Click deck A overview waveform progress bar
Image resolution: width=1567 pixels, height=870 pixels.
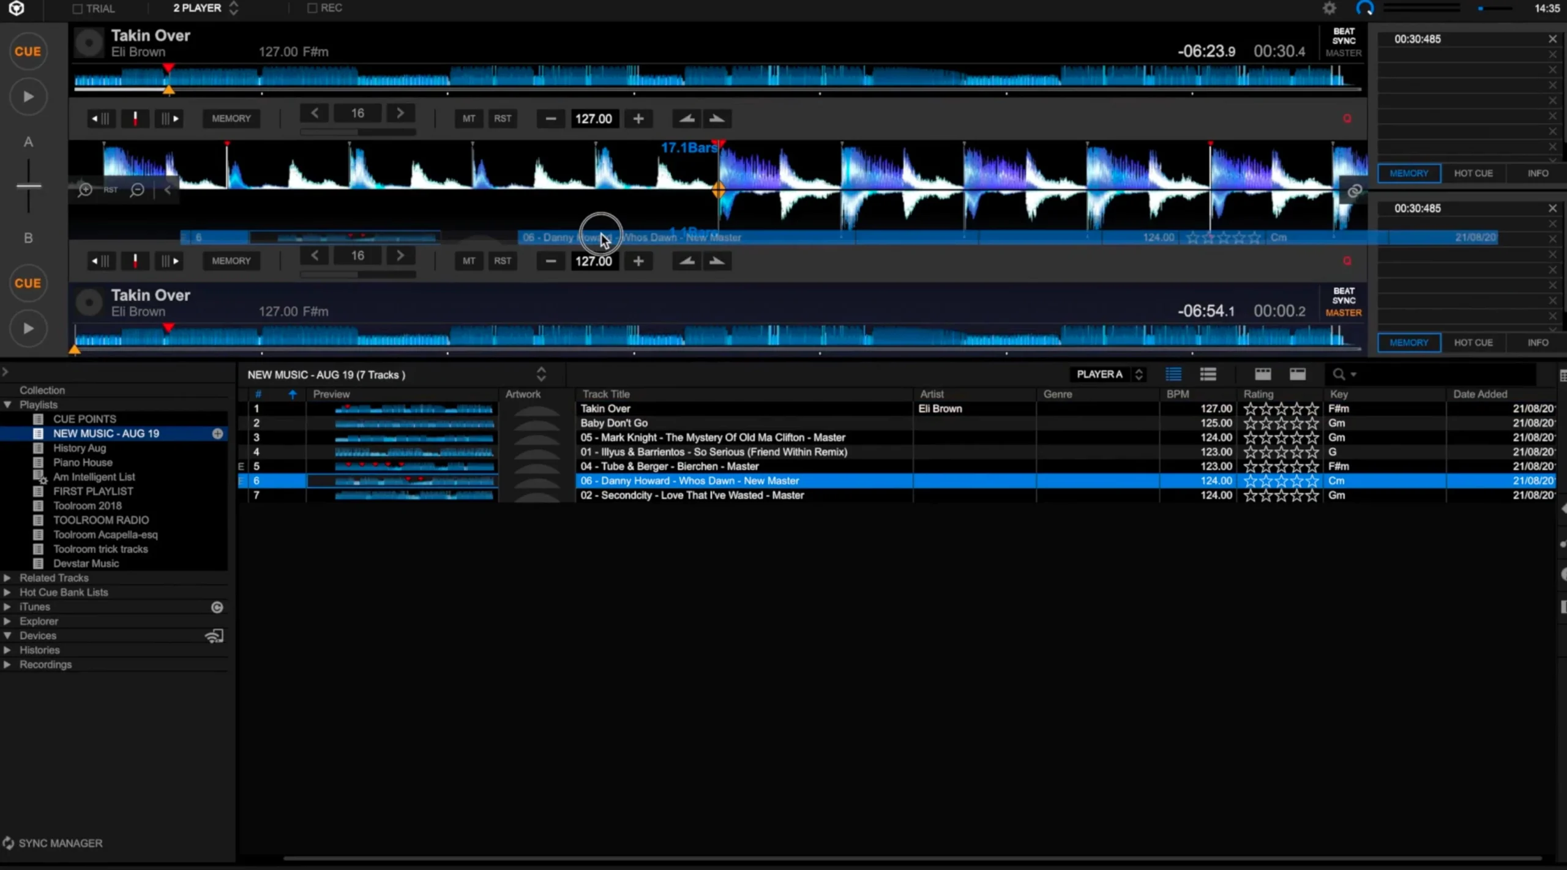[717, 90]
